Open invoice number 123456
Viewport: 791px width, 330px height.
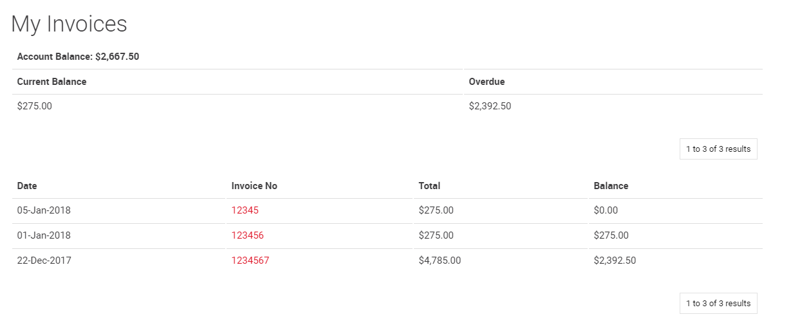click(x=247, y=235)
